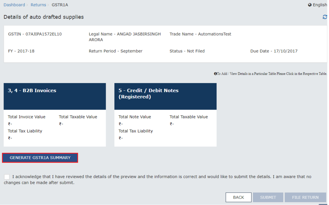329x205 pixels.
Task: Click the globe icon beside English
Action: point(309,5)
